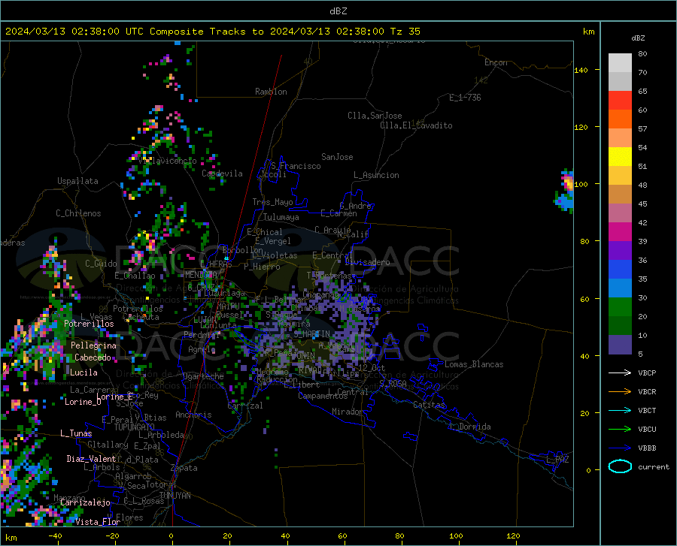The image size is (677, 546).
Task: Click the 'Carrizal' map label
Action: pos(244,406)
